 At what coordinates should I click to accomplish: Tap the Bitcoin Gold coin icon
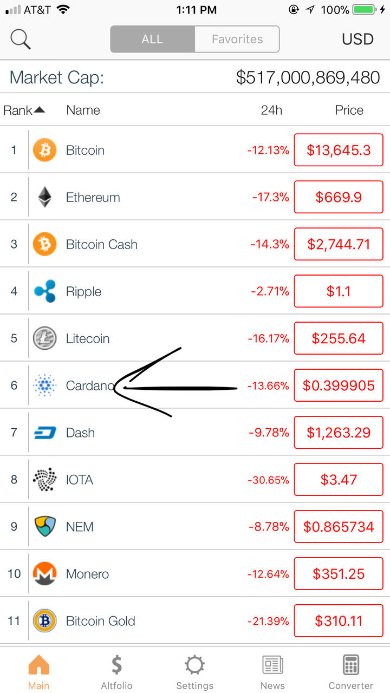tap(44, 621)
